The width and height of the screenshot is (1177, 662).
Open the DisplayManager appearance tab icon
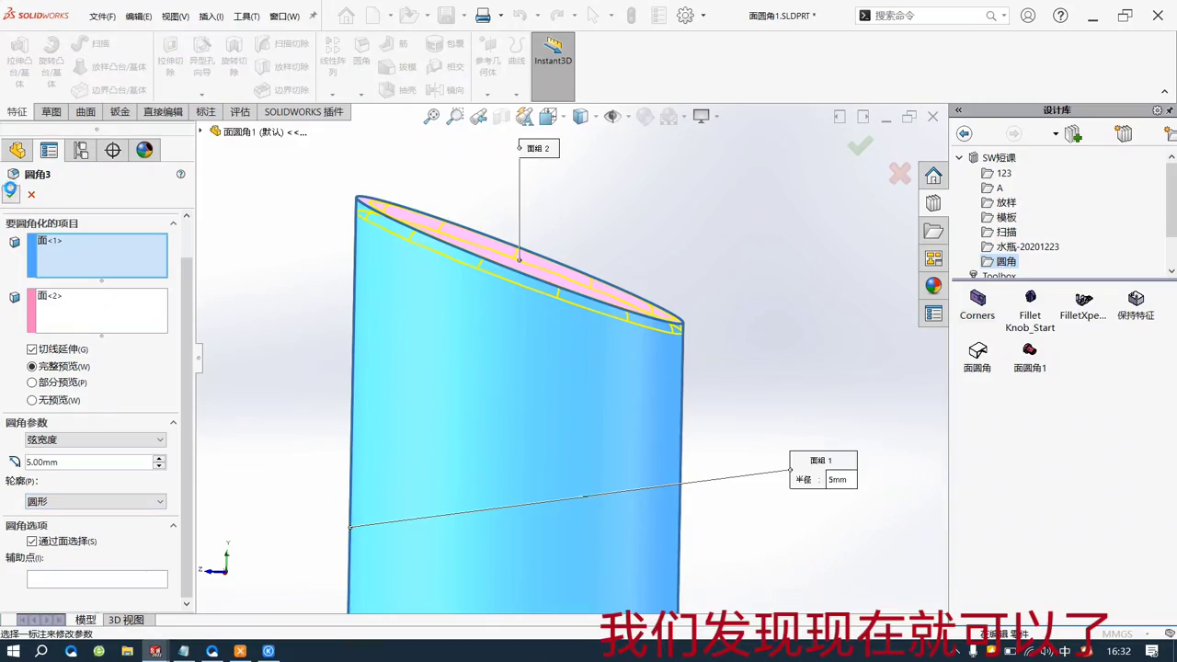click(x=144, y=151)
